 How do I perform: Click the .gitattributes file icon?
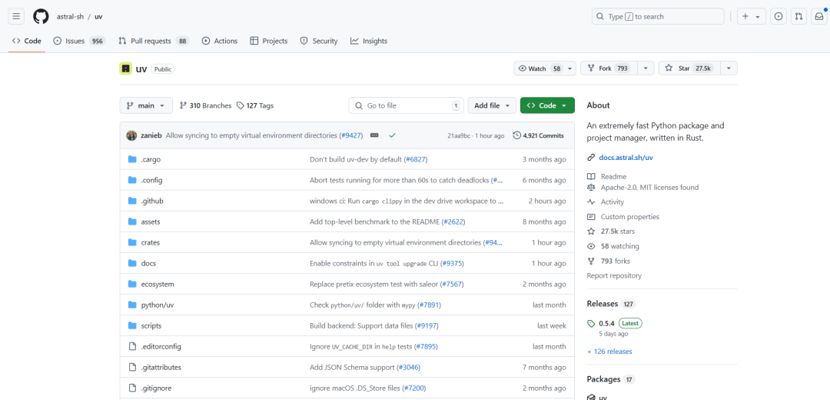coord(132,367)
